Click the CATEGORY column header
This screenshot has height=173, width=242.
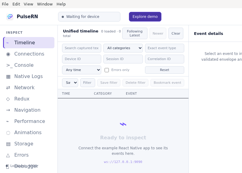(103, 94)
